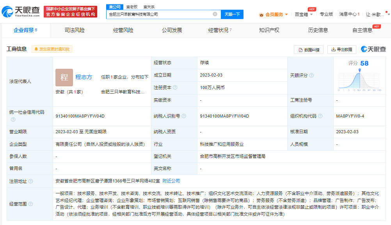Open the user account dropdown at top right
The height and width of the screenshot is (225, 391).
(x=377, y=14)
